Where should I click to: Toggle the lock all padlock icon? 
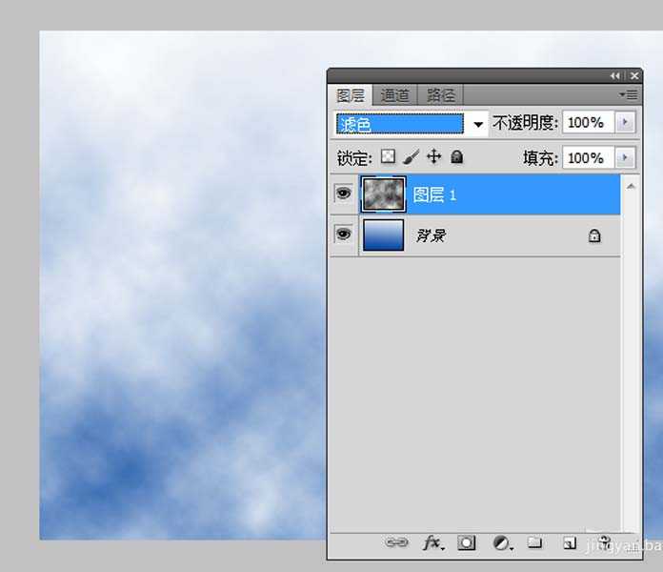456,157
